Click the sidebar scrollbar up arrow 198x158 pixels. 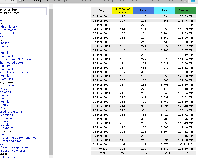pyautogui.click(x=51, y=7)
